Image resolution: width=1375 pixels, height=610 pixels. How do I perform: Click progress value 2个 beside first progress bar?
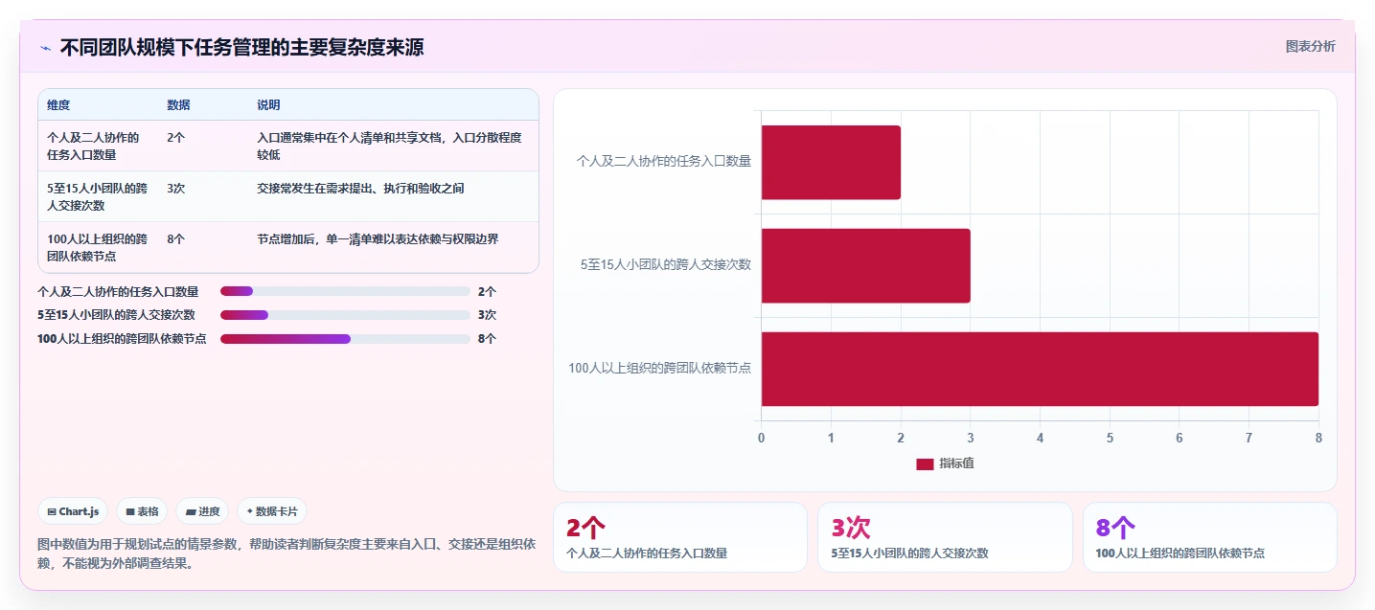point(487,291)
